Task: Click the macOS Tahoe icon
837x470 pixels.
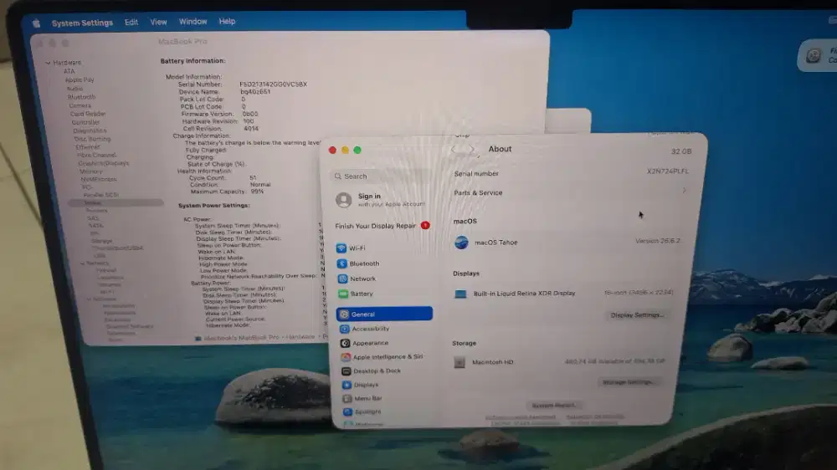Action: (461, 243)
